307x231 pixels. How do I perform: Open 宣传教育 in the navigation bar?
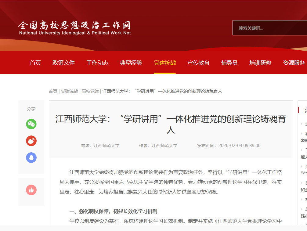pos(198,63)
